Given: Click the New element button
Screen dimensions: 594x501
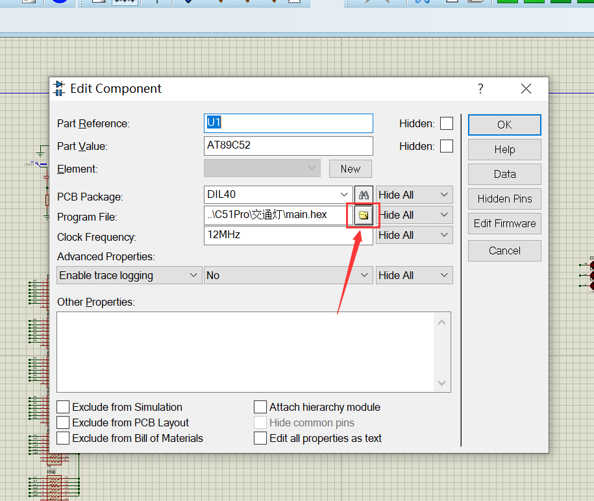Looking at the screenshot, I should [351, 169].
